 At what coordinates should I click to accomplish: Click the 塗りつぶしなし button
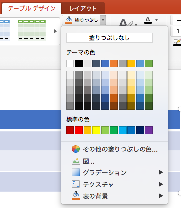tap(109, 38)
